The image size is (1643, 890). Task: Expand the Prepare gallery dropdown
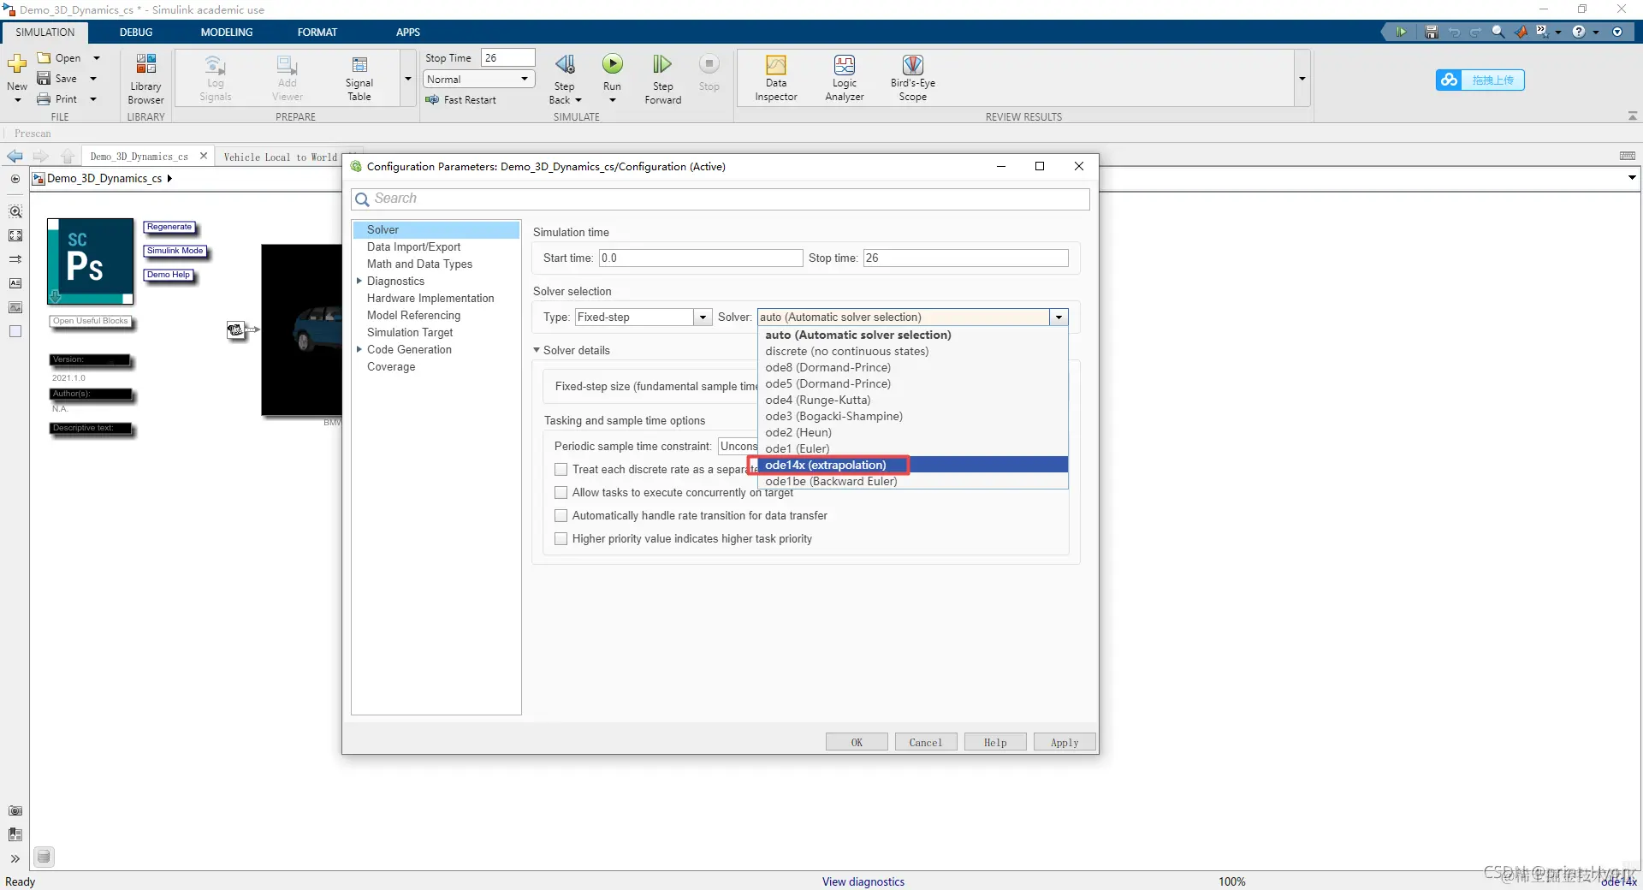[408, 79]
